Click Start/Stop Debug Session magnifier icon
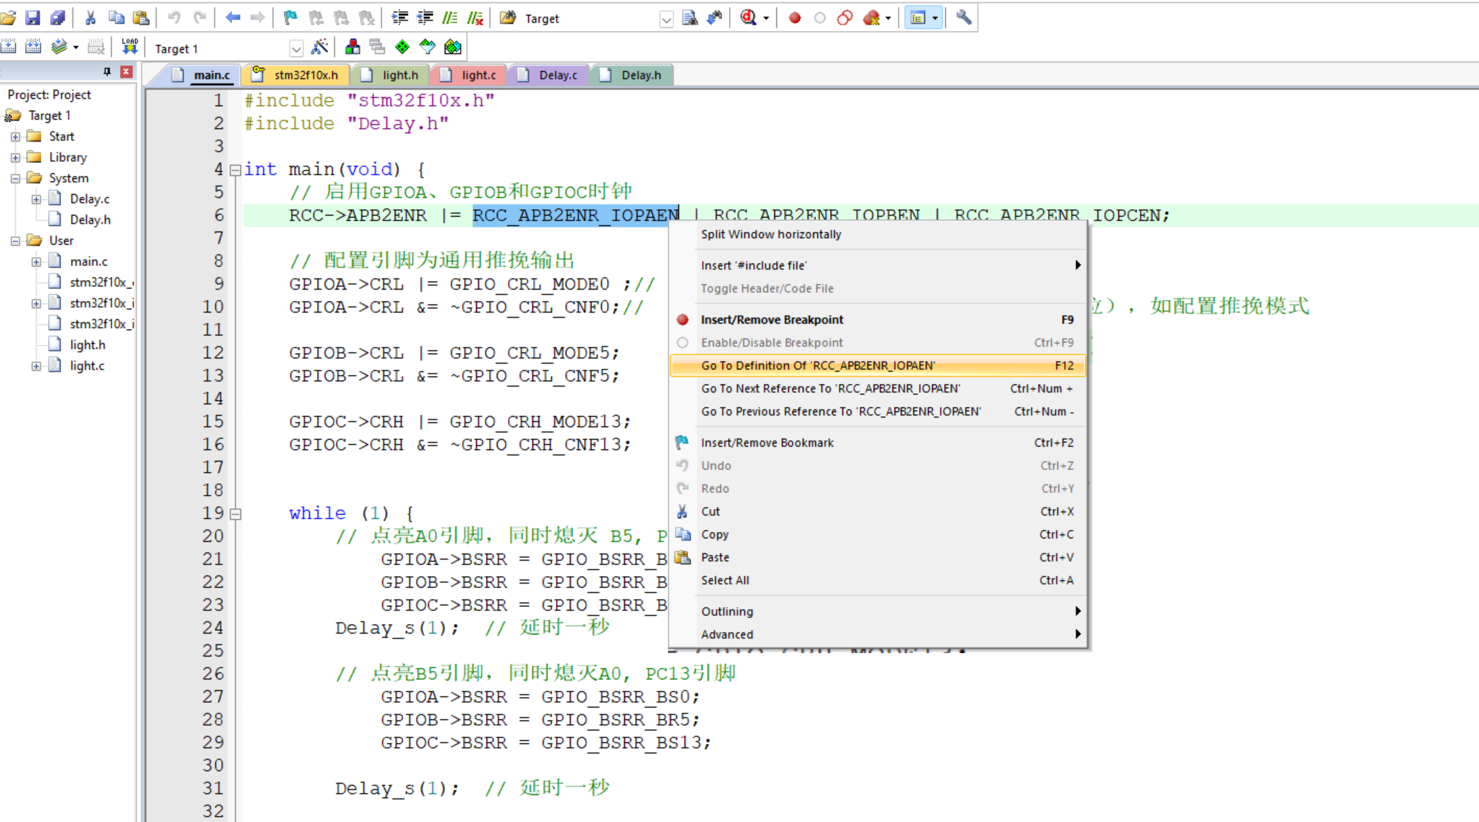Viewport: 1479px width, 822px height. [749, 18]
